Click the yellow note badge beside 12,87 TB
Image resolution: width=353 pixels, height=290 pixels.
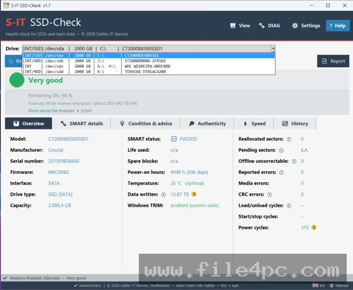tap(194, 194)
